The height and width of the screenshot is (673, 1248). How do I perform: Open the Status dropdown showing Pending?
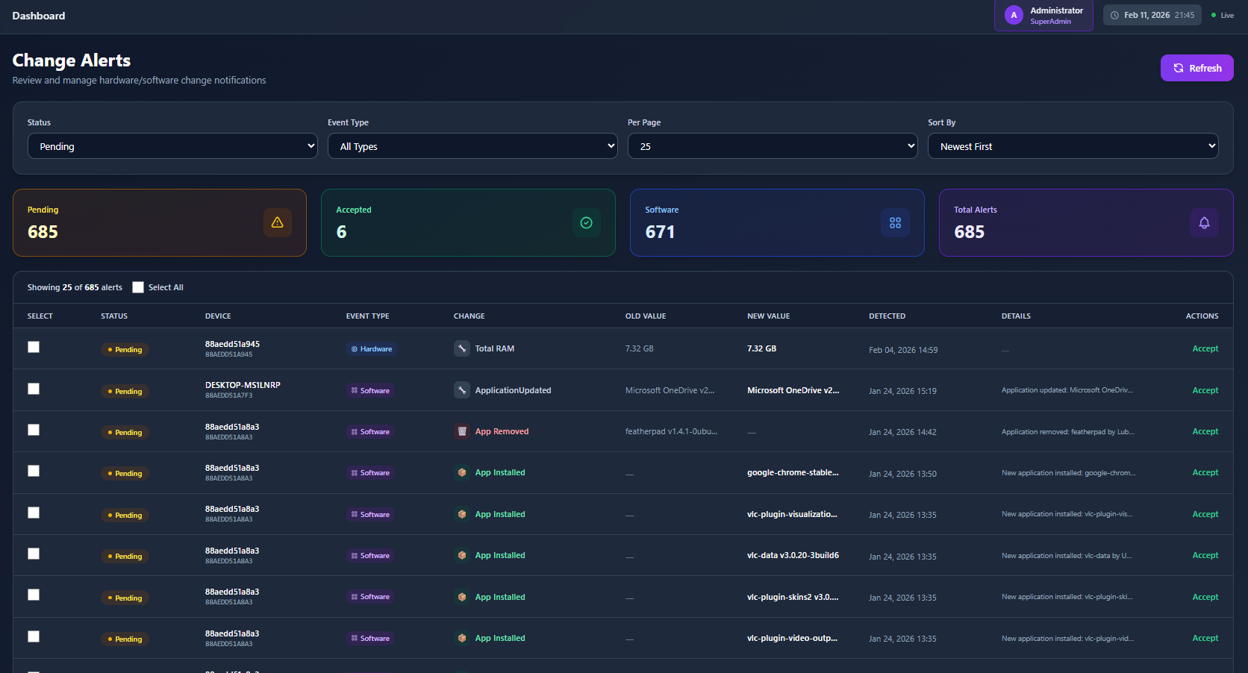tap(172, 146)
